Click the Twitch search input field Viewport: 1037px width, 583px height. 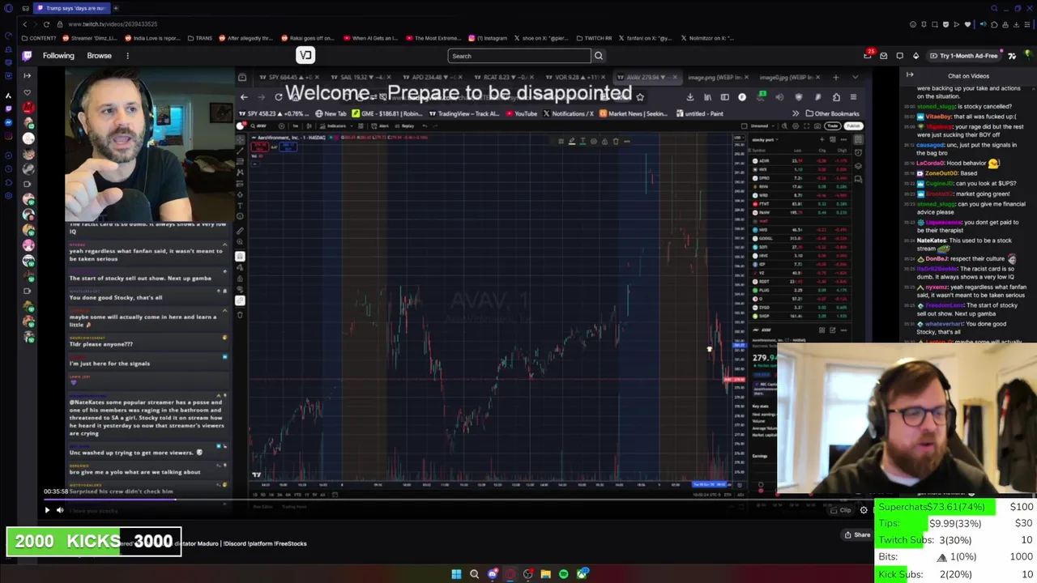(x=518, y=56)
